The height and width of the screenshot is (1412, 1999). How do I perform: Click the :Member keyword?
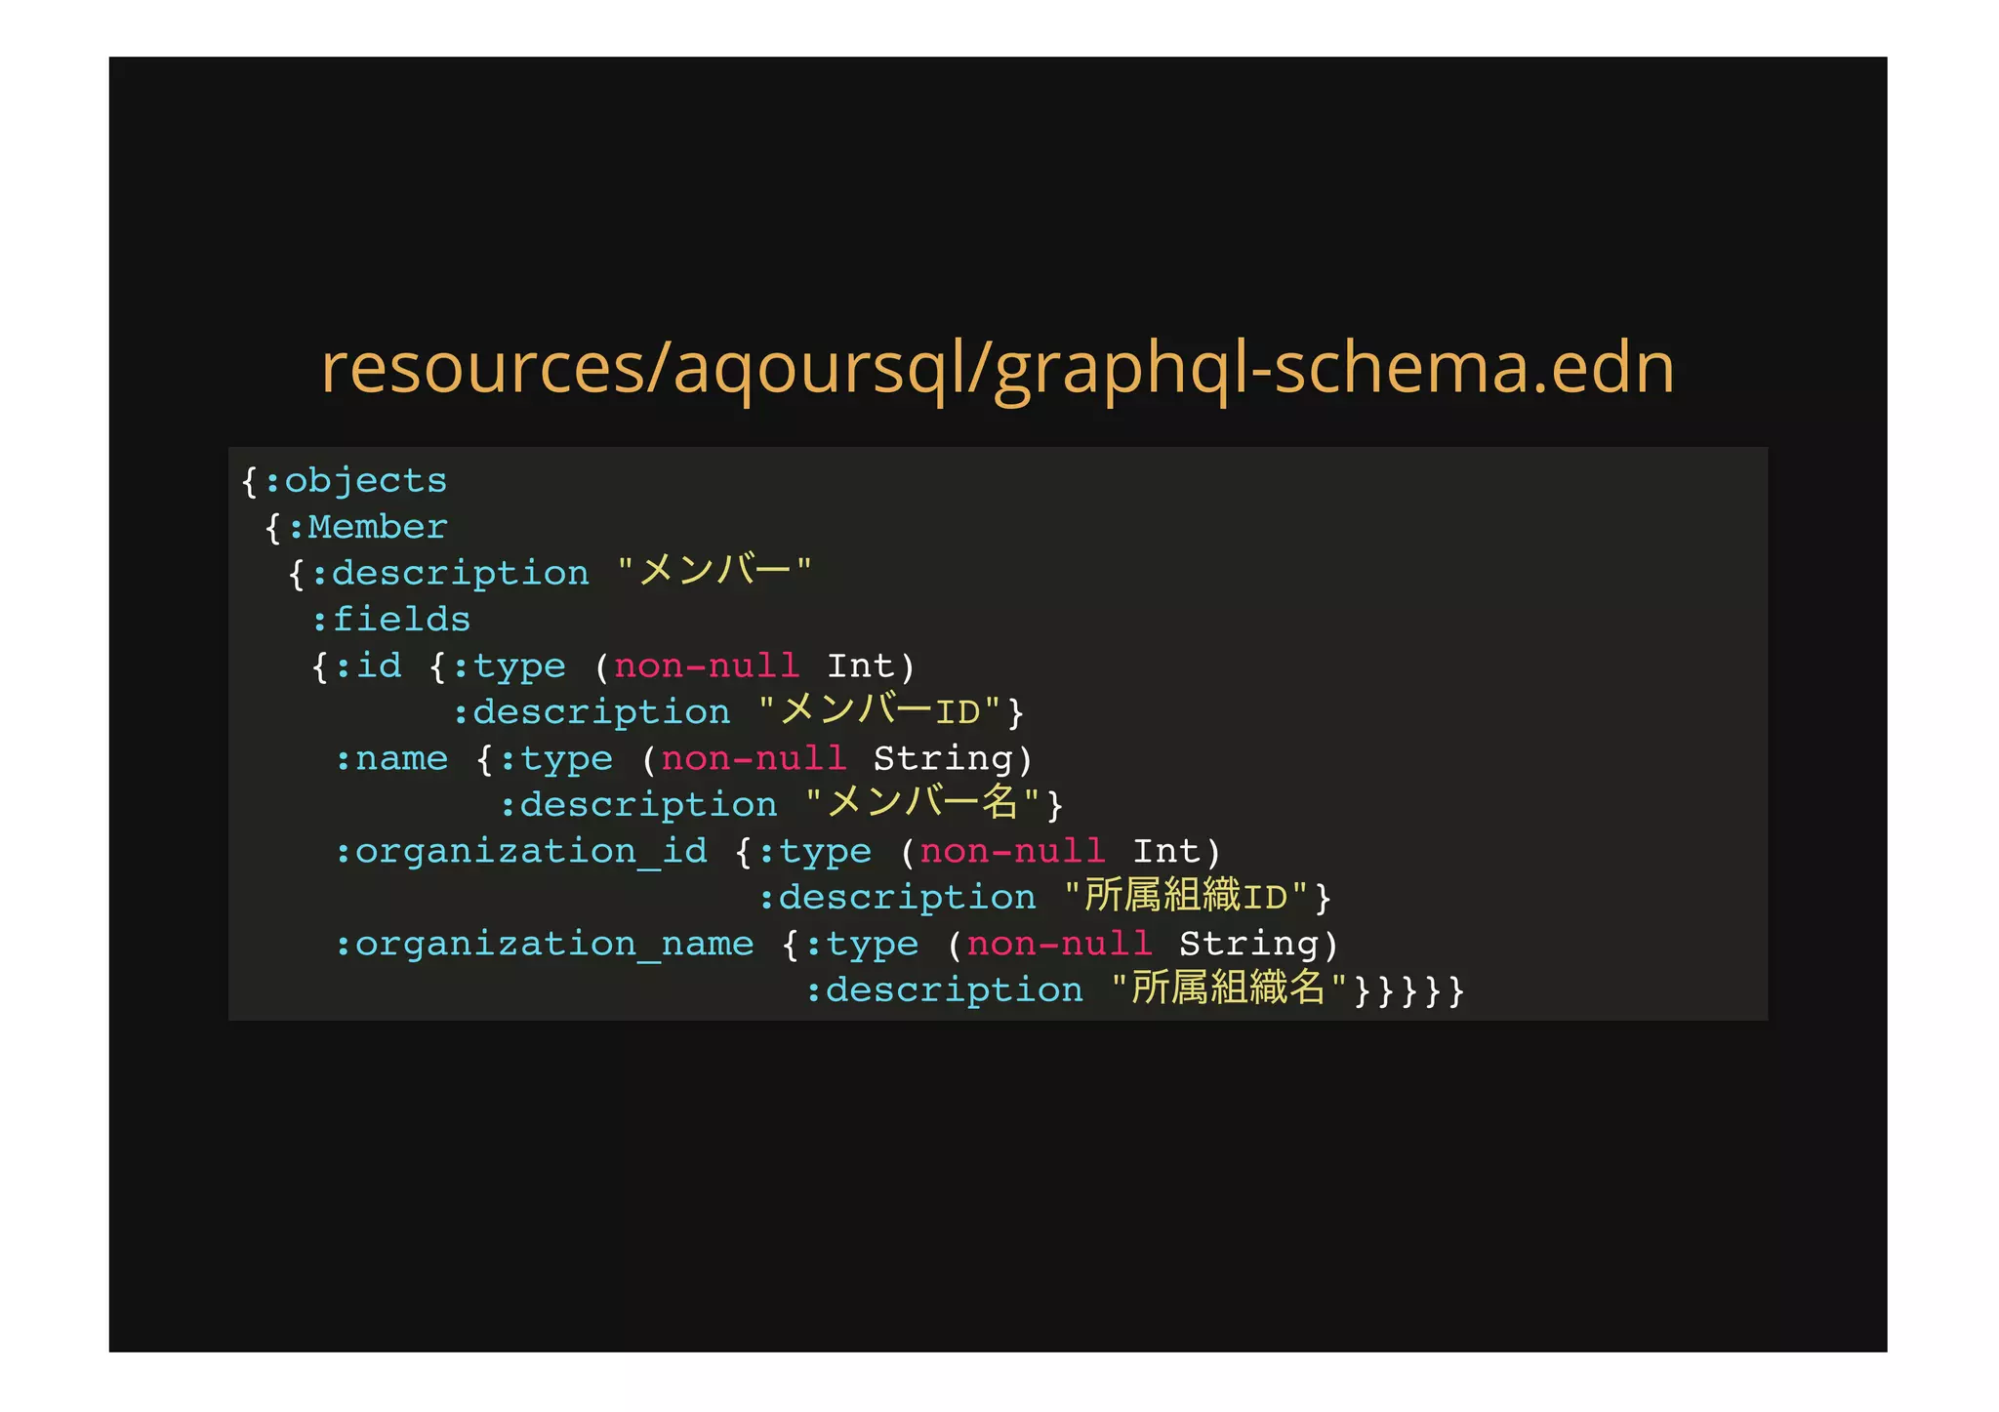(367, 527)
